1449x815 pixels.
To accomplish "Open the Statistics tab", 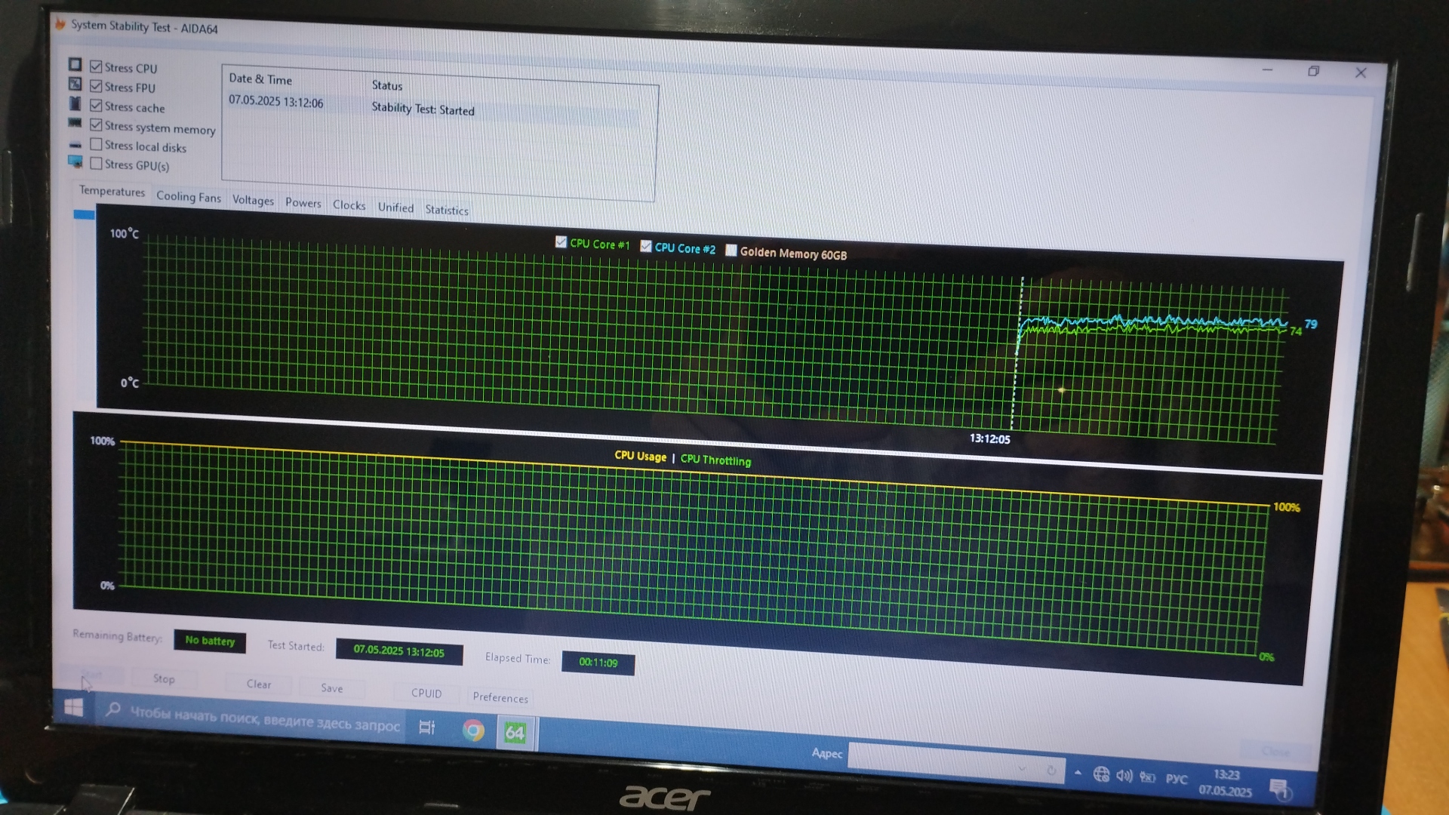I will point(446,211).
